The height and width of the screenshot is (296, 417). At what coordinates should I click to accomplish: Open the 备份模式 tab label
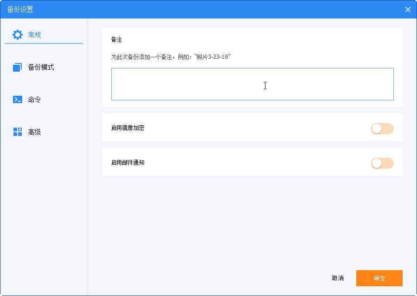point(41,67)
